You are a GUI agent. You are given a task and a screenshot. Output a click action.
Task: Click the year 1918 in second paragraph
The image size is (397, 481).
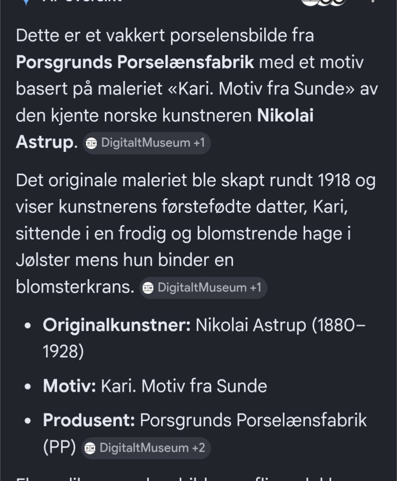coord(334,180)
